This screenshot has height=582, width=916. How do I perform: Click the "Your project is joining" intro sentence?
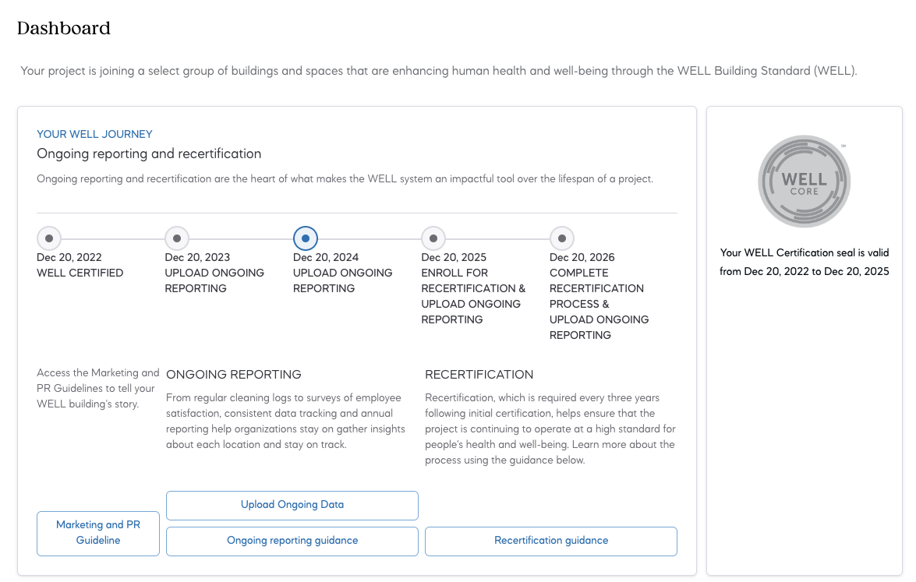point(439,71)
